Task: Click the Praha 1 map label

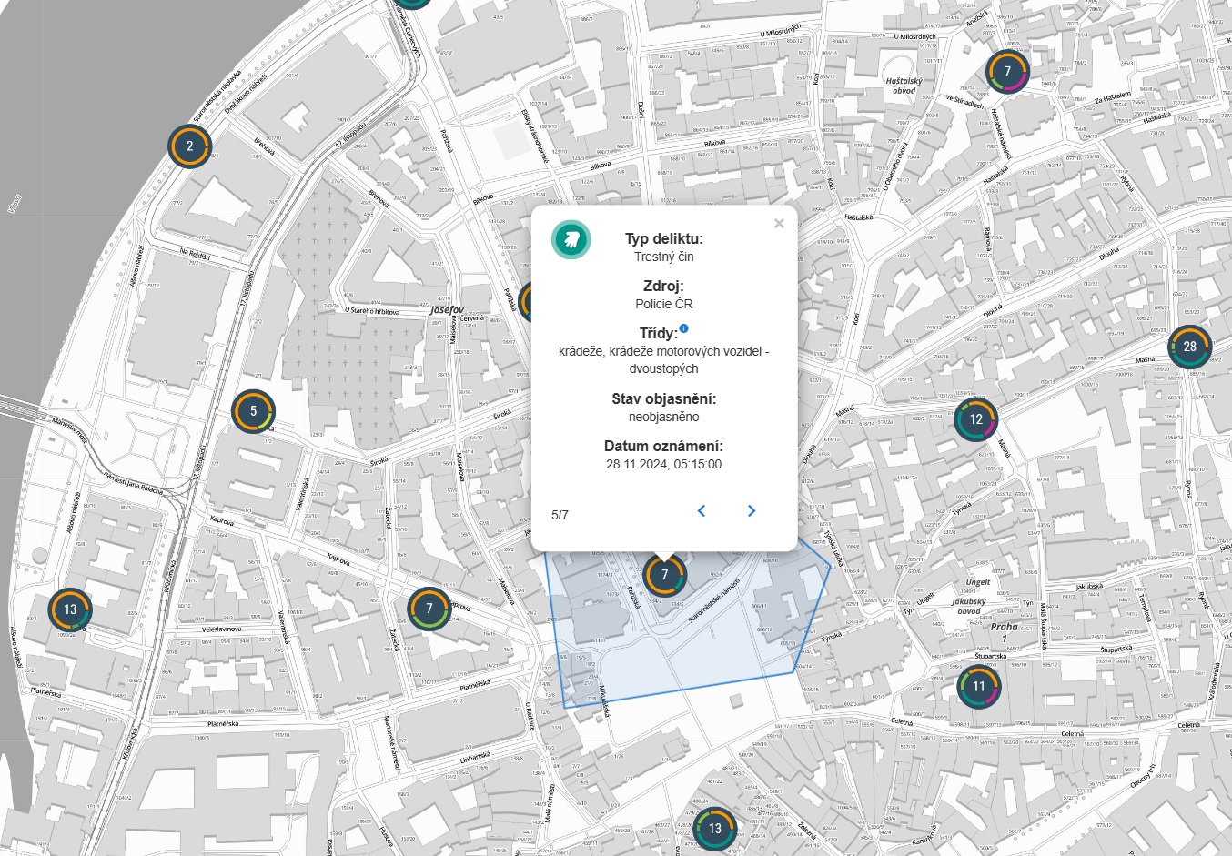Action: point(1005,632)
